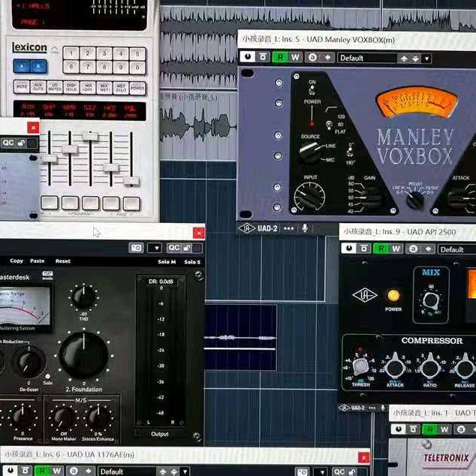476x476 pixels.
Task: Open Default preset field in Manley VOXBOX
Action: coord(366,58)
